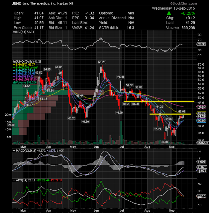The width and height of the screenshot is (209, 213).
Task: Click the Volume 899,206 legend entry
Action: pos(25,83)
